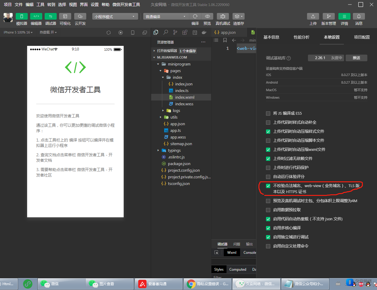Image resolution: width=377 pixels, height=290 pixels.
Task: Switch to Chrome 隐私设置错误 taskbar item
Action: (208, 284)
